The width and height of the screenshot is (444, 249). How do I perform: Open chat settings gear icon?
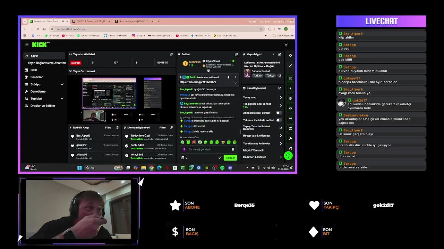tap(219, 158)
